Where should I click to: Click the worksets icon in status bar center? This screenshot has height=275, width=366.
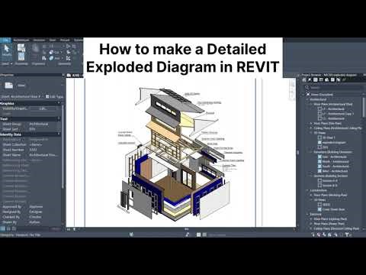[x=131, y=235]
